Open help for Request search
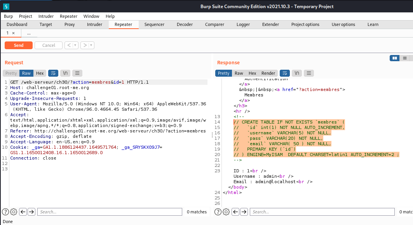Viewport: 413px width, 225px height. [5, 212]
